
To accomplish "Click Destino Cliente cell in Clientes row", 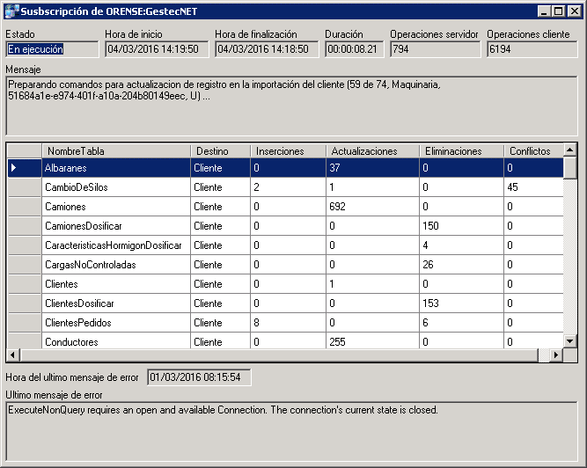I will pyautogui.click(x=221, y=284).
